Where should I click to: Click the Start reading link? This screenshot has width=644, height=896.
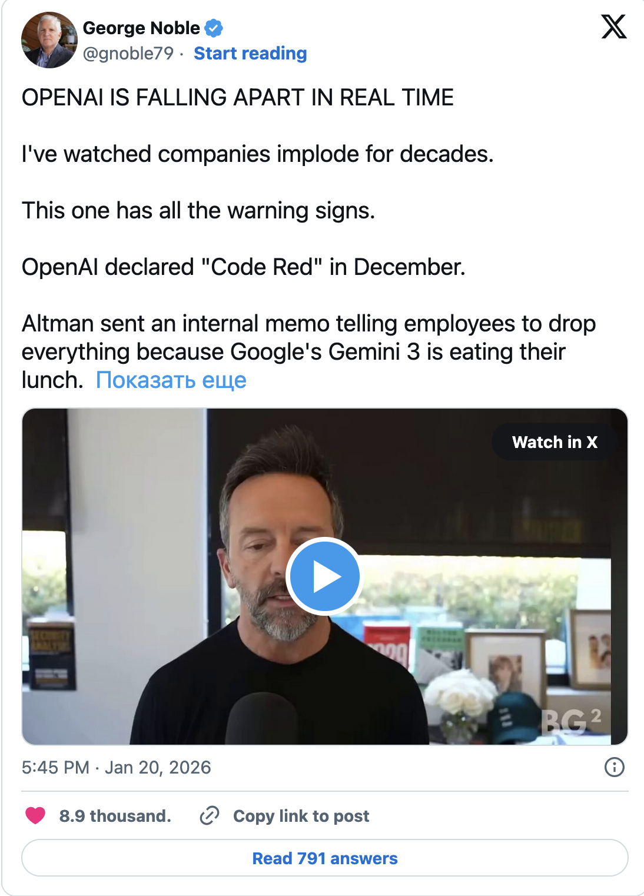pyautogui.click(x=250, y=54)
